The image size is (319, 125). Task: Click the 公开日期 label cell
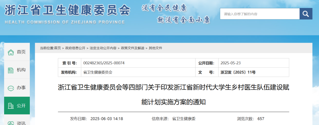[x=207, y=63]
